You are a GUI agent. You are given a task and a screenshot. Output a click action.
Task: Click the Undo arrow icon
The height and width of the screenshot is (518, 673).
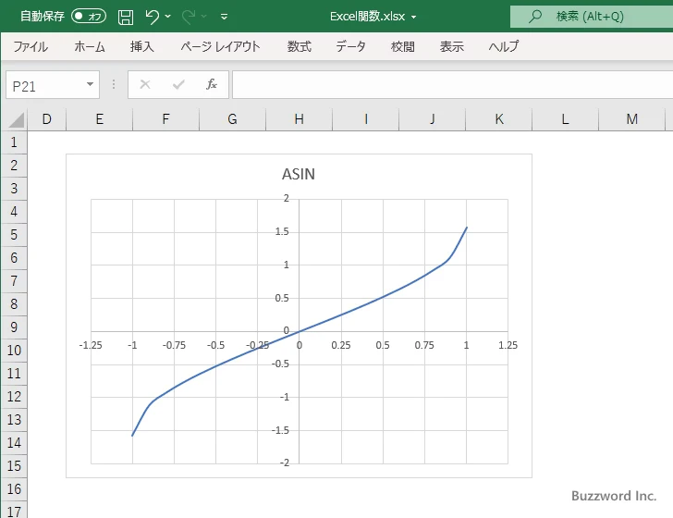point(152,17)
